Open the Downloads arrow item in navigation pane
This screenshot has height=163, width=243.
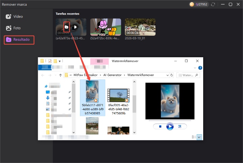point(48,98)
